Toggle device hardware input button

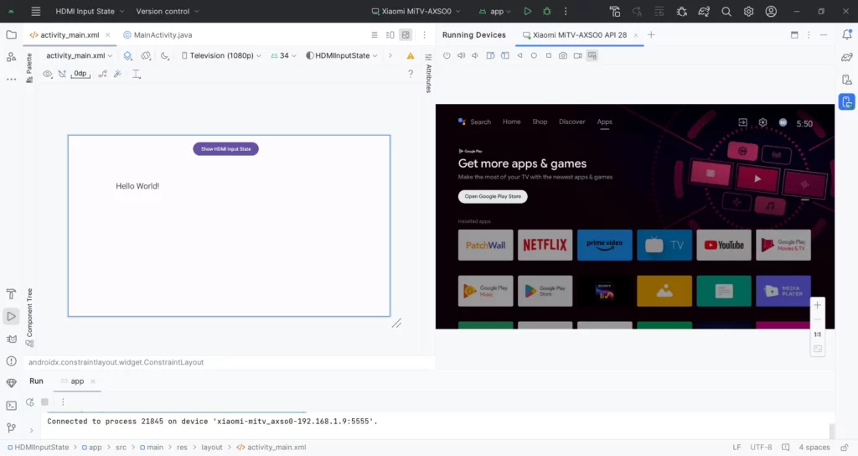[x=592, y=55]
